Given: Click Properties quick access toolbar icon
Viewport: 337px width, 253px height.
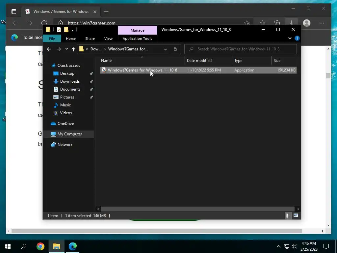Looking at the screenshot, I should click(59, 29).
